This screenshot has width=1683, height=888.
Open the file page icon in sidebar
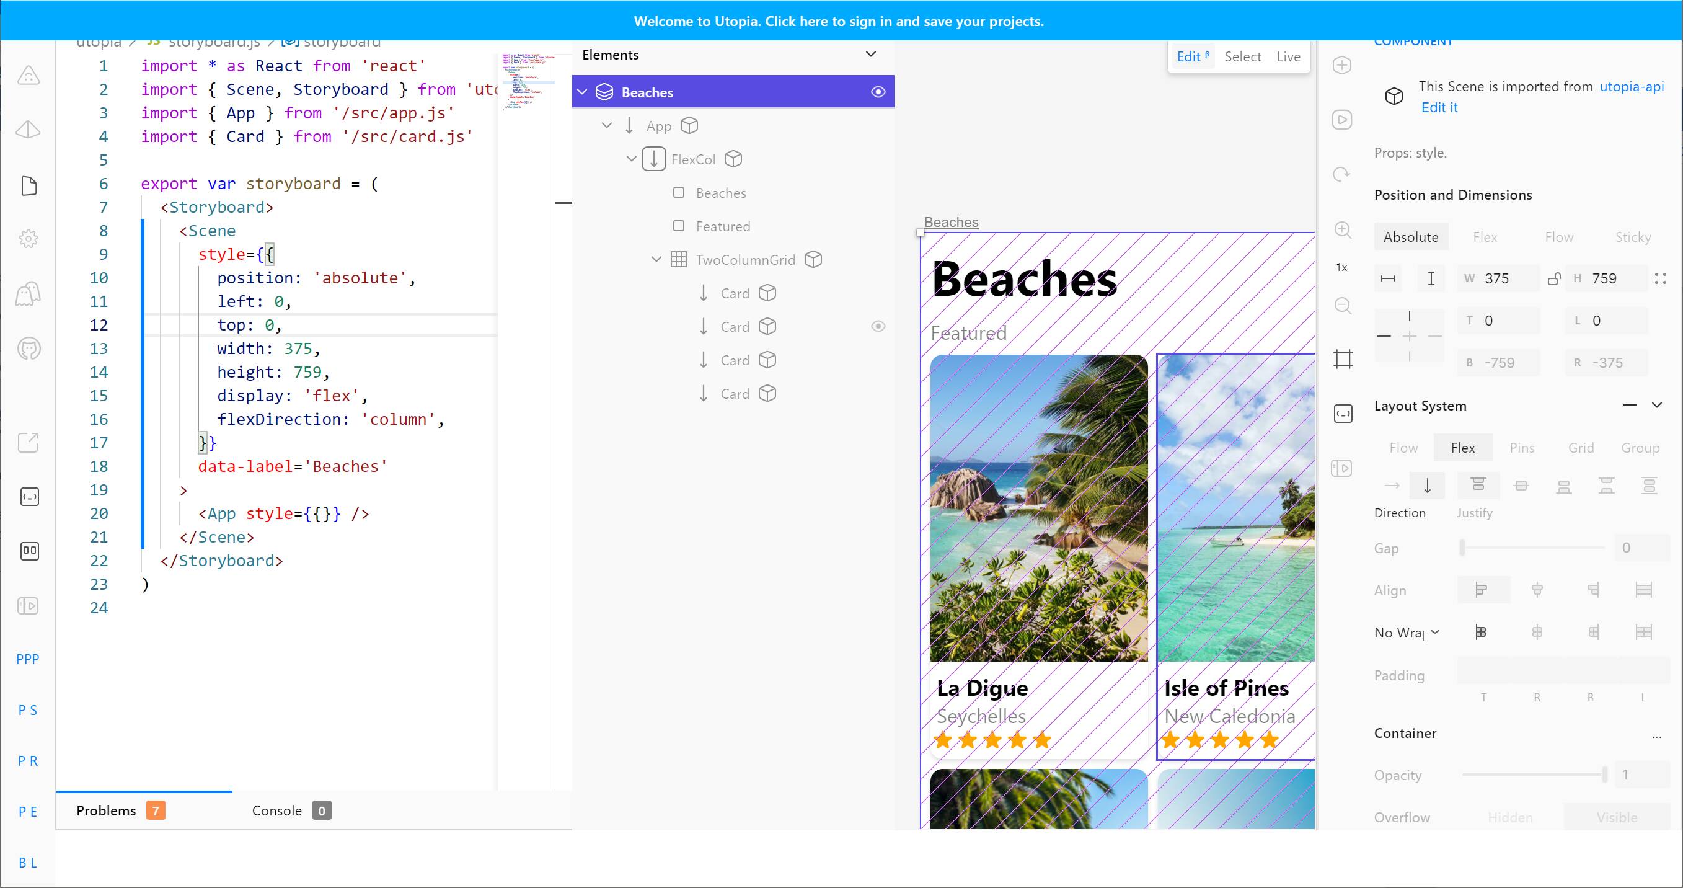tap(29, 186)
